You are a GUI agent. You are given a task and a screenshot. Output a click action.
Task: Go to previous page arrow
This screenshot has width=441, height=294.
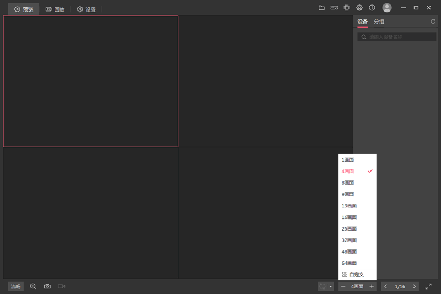point(385,286)
